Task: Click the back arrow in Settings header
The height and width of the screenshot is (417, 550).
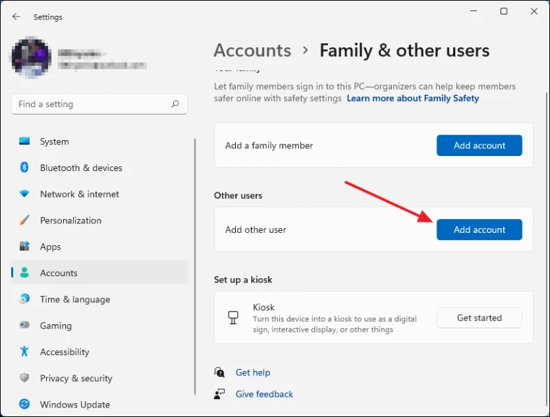Action: coord(16,16)
